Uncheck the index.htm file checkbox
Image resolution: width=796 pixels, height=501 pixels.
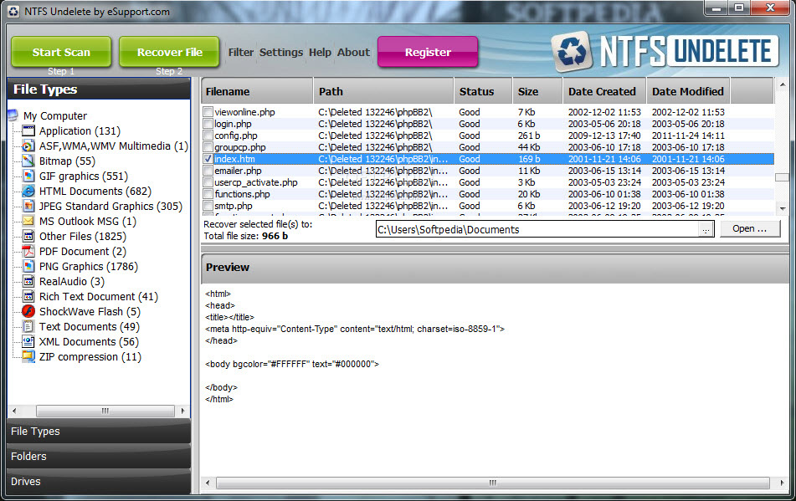pyautogui.click(x=208, y=159)
